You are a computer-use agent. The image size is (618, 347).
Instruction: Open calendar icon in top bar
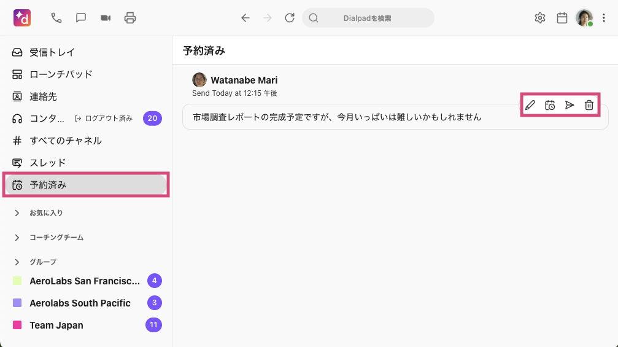(x=562, y=18)
